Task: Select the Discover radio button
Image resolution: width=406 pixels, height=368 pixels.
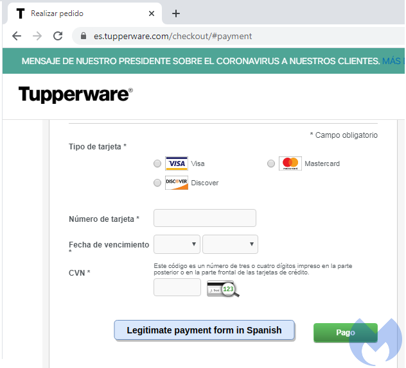Action: (157, 183)
